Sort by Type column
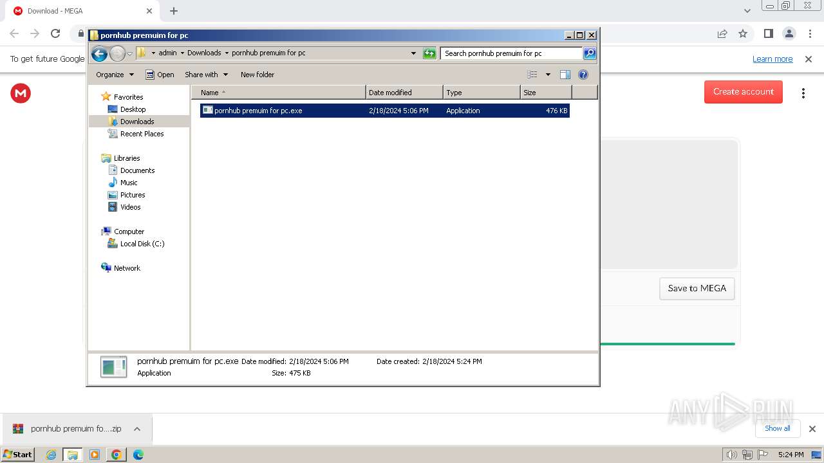The image size is (824, 463). click(482, 93)
